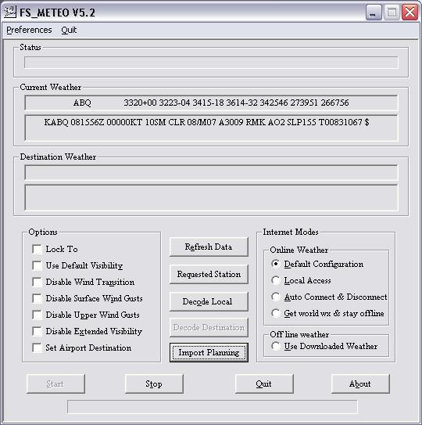Enable Disable Upper Wind Gusts option
422x425 pixels.
(x=37, y=315)
